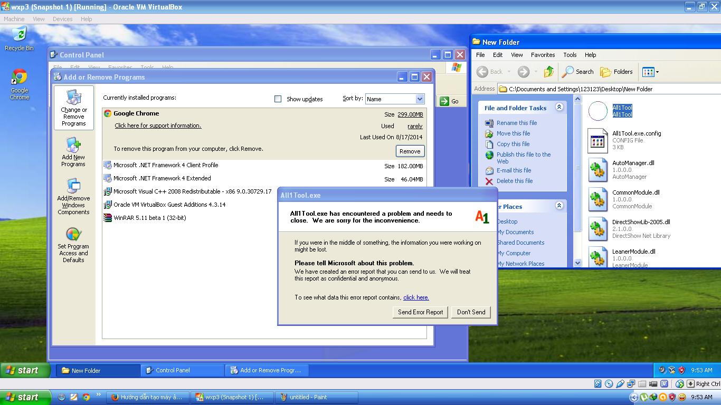Click the Microsoft .NET Framework 4 Client Profile icon
The width and height of the screenshot is (721, 405).
(108, 165)
